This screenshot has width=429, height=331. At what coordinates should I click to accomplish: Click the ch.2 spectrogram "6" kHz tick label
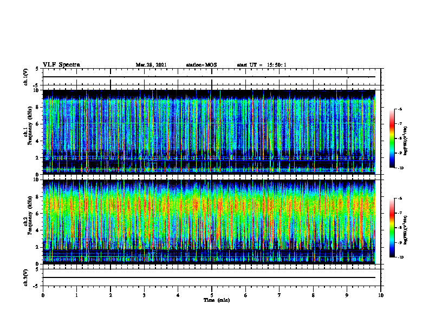pos(38,214)
